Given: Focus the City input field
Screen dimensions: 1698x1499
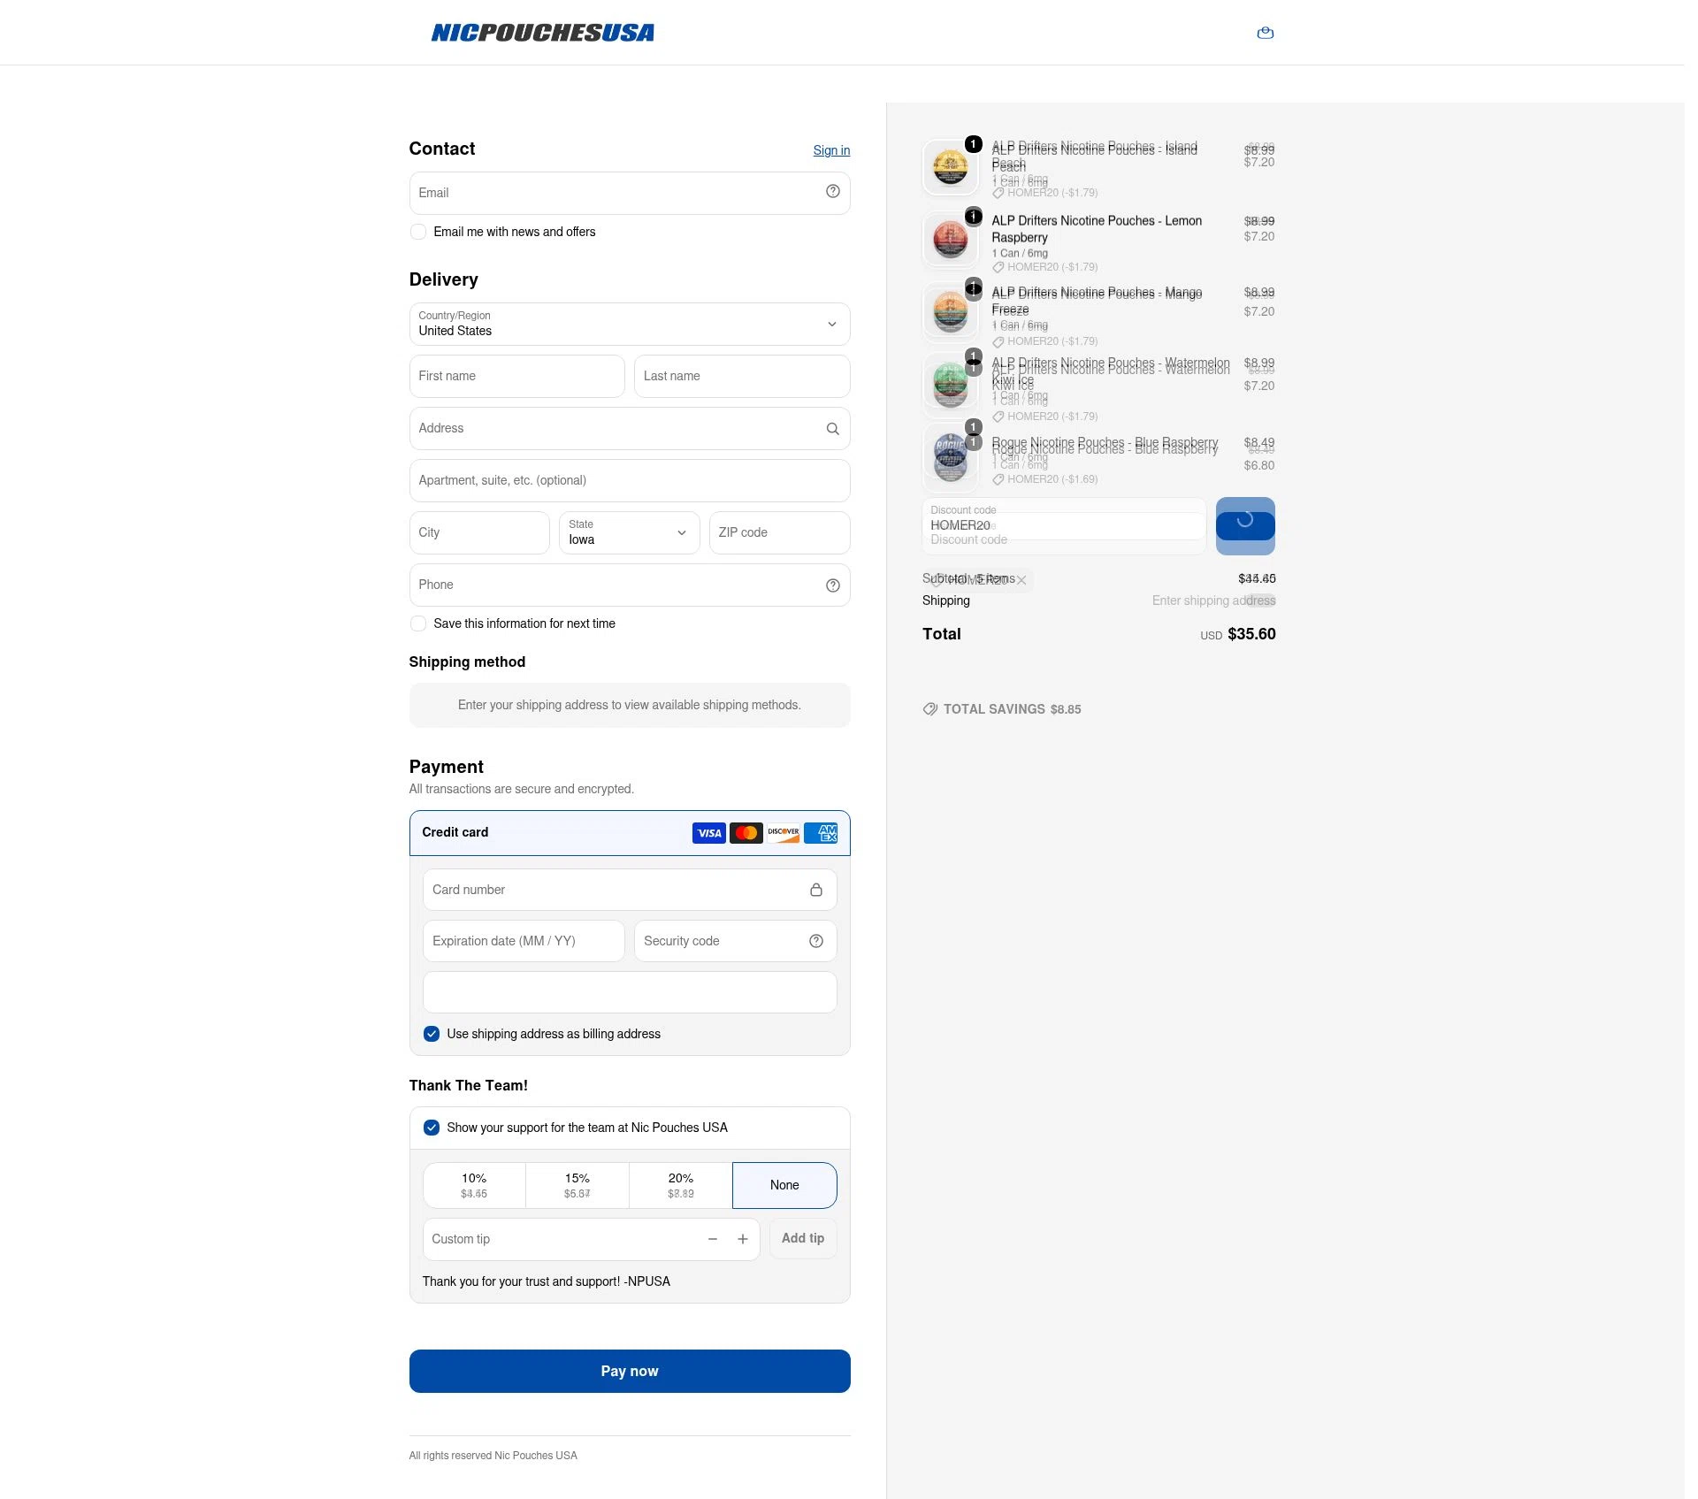Looking at the screenshot, I should click(x=479, y=532).
